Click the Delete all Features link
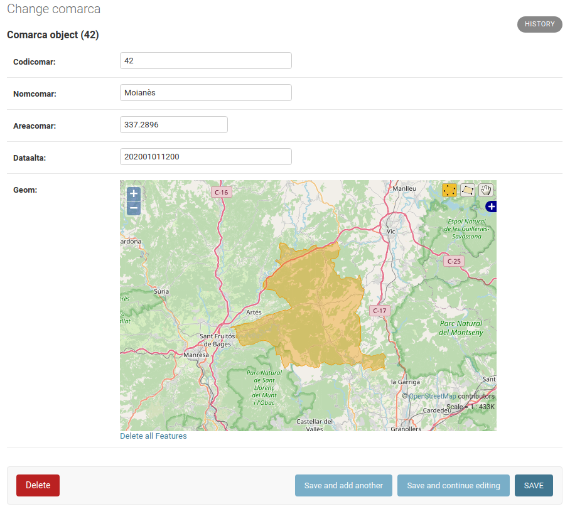565x509 pixels. tap(153, 436)
